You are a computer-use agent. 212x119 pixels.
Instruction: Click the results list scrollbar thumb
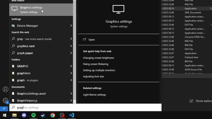[x=74, y=50]
